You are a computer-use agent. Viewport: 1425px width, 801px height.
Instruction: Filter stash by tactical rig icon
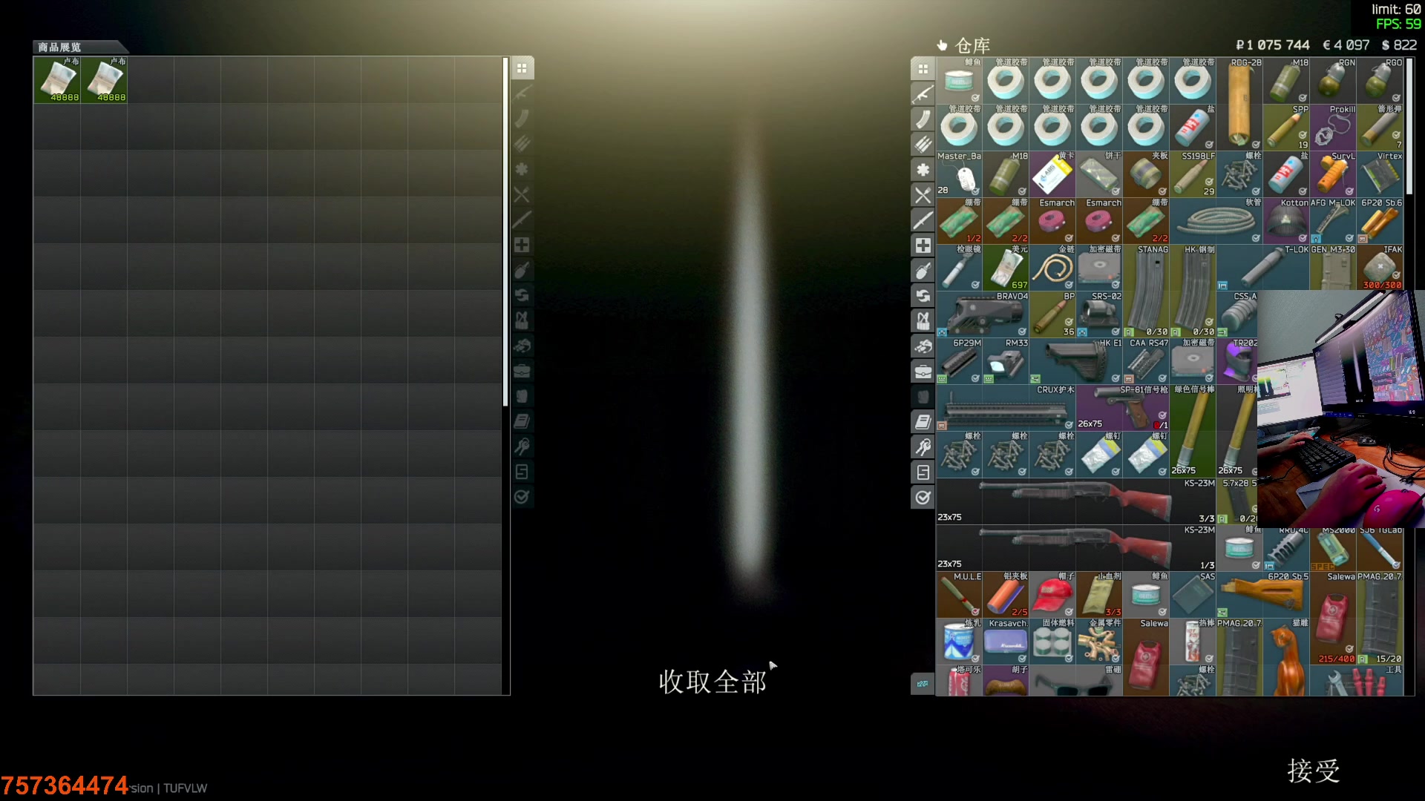(923, 321)
